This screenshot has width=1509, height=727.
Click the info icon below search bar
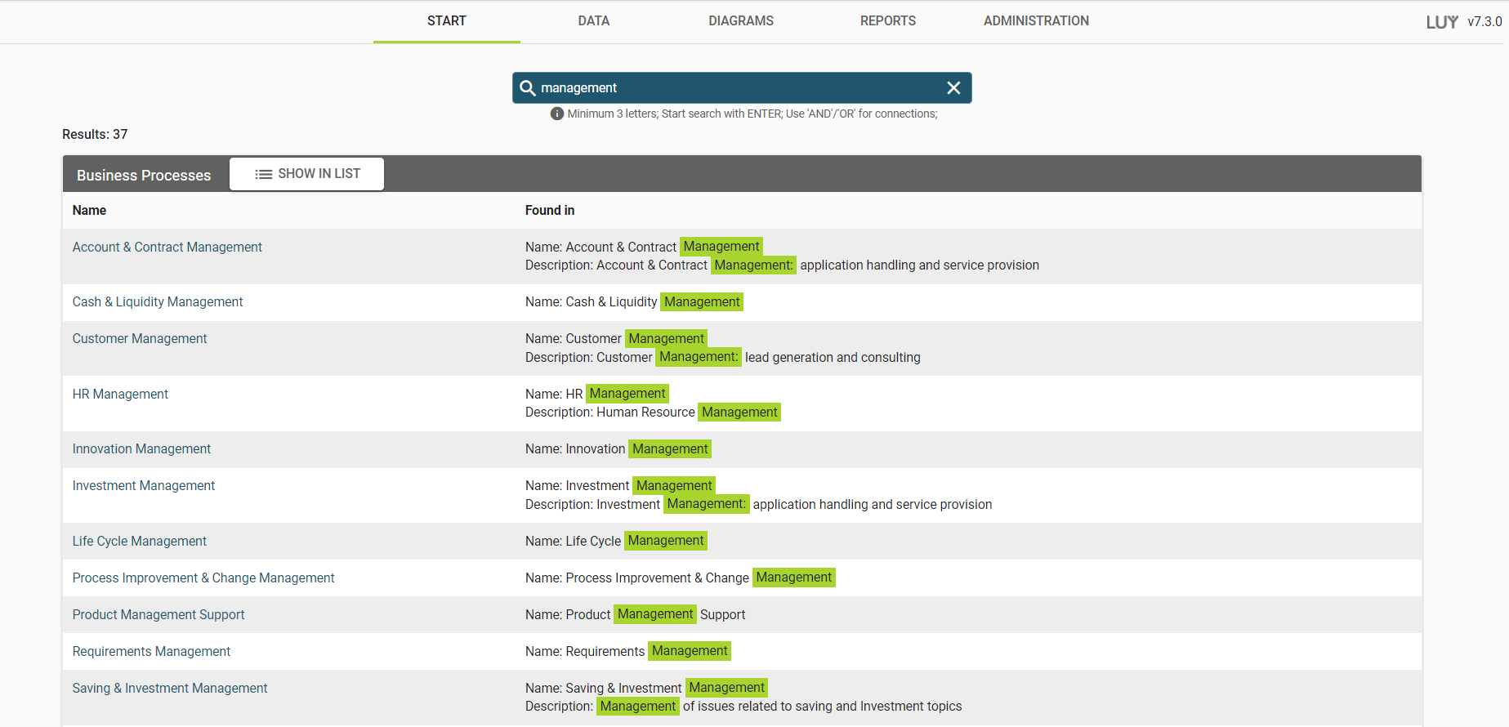[557, 114]
